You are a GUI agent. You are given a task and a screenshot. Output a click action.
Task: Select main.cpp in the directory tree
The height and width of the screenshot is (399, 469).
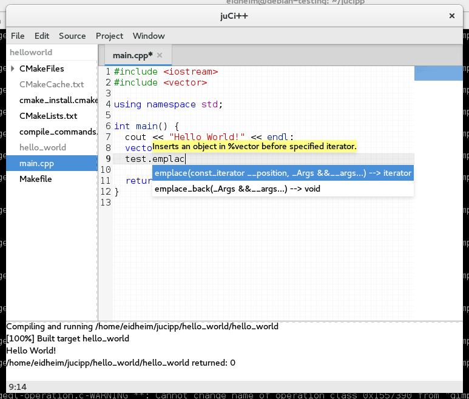pyautogui.click(x=35, y=163)
